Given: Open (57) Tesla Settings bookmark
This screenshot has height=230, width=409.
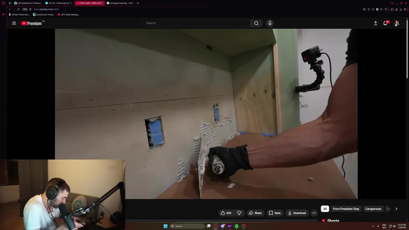Looking at the screenshot, I should pos(69,14).
